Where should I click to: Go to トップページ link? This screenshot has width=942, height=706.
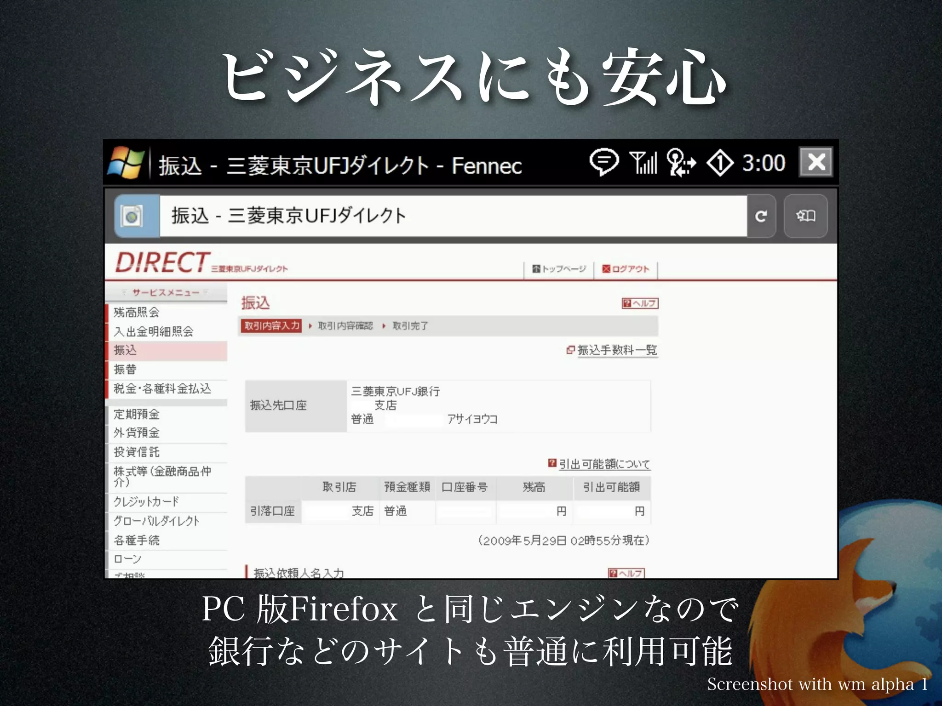pyautogui.click(x=559, y=269)
